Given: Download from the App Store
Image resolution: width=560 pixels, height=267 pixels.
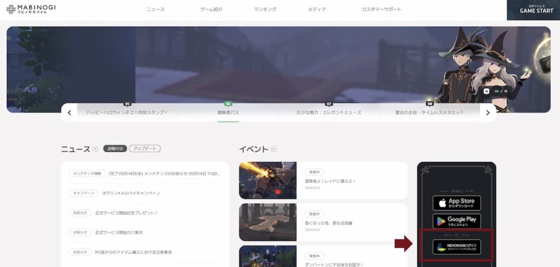Looking at the screenshot, I should (x=457, y=203).
